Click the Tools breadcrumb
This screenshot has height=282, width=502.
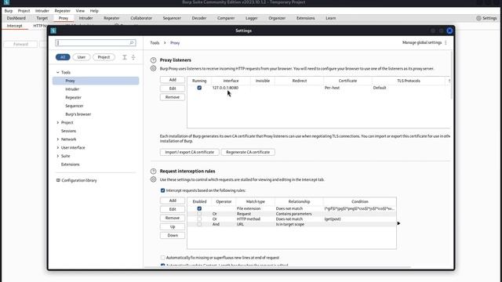point(155,43)
